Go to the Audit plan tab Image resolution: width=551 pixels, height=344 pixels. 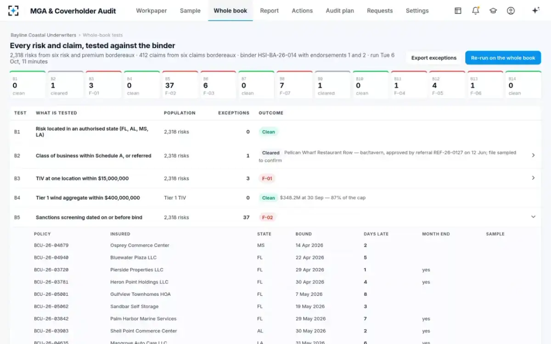[340, 11]
